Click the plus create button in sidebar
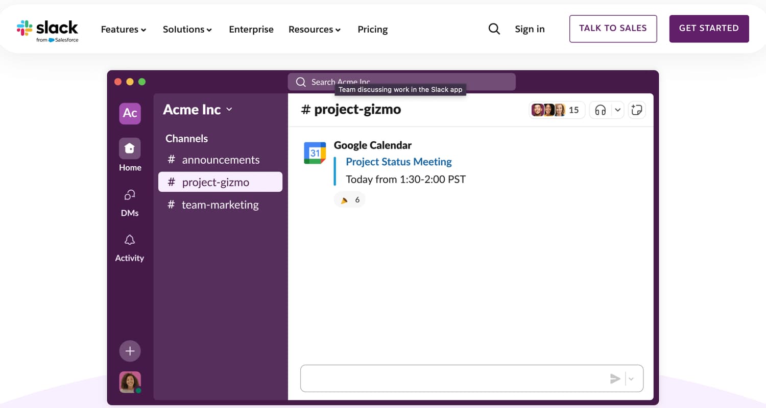Image resolution: width=766 pixels, height=408 pixels. (x=130, y=351)
